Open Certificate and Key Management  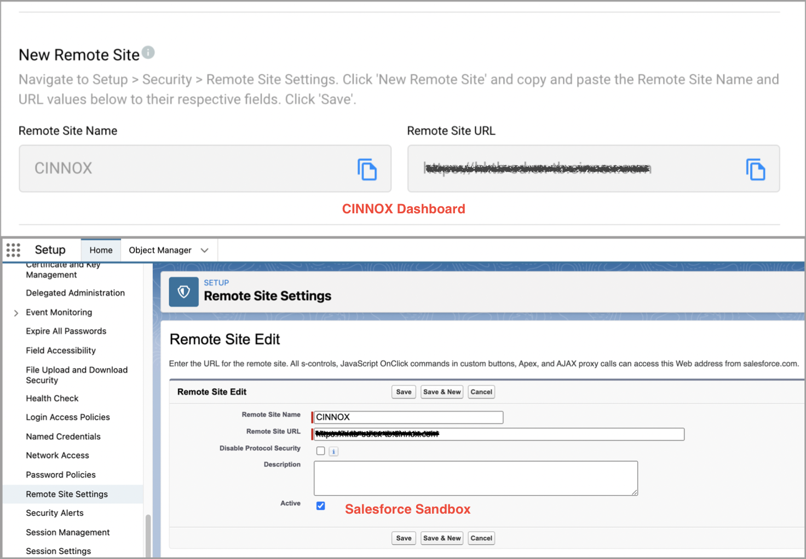(64, 270)
